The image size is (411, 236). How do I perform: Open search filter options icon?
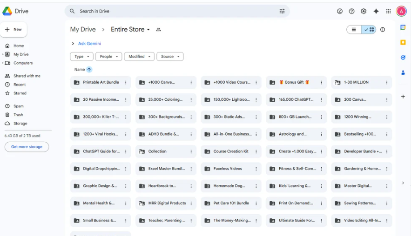[282, 11]
